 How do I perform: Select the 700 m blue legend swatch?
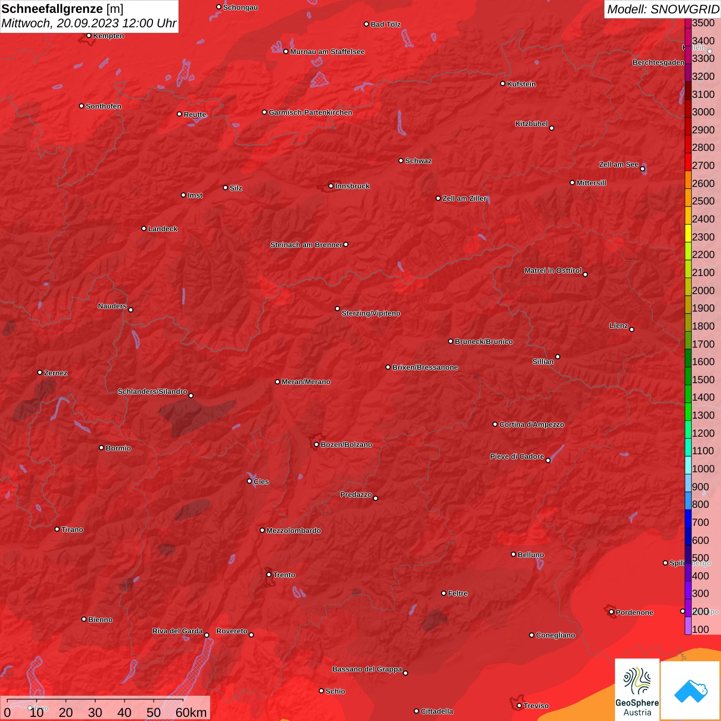(688, 519)
